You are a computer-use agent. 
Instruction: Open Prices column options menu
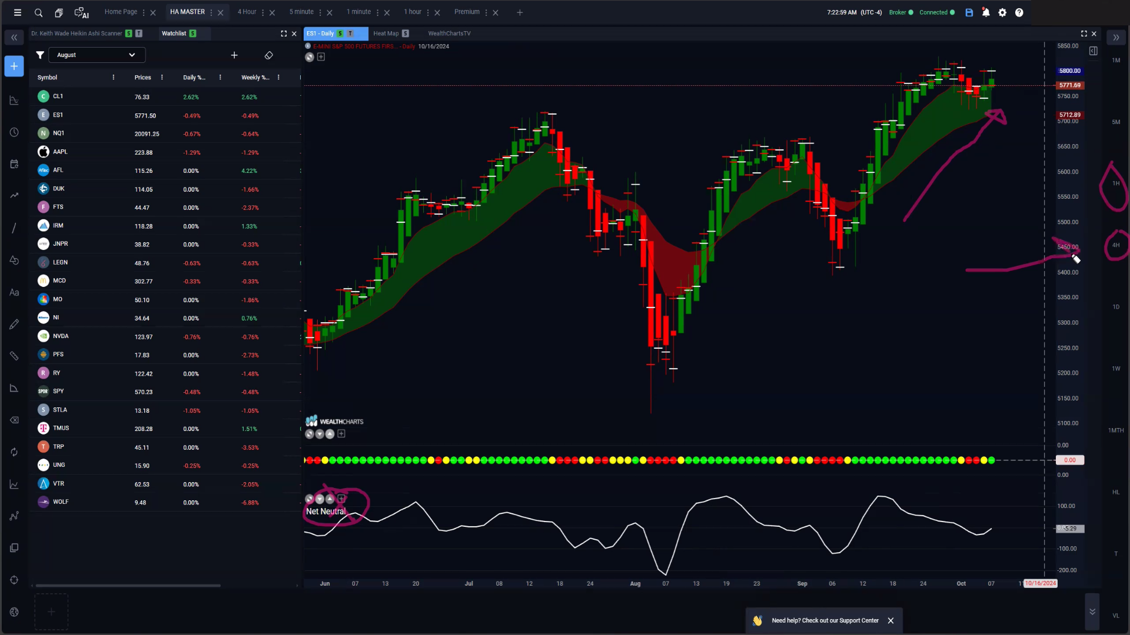[162, 78]
